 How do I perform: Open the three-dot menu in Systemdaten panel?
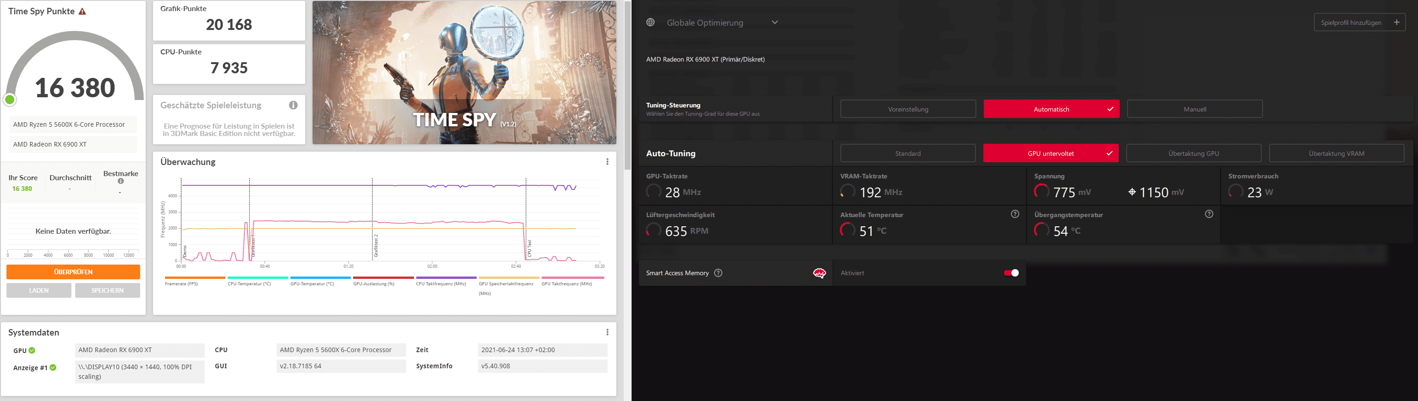607,332
